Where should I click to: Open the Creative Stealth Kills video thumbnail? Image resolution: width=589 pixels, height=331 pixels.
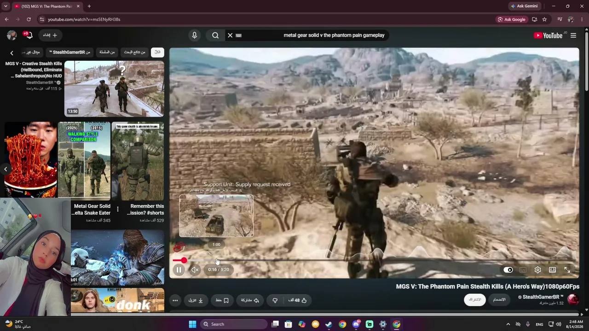coord(114,89)
